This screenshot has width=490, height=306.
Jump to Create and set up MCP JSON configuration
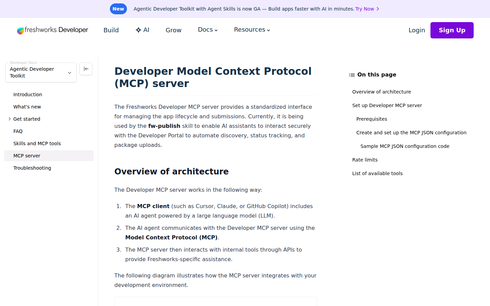click(411, 133)
